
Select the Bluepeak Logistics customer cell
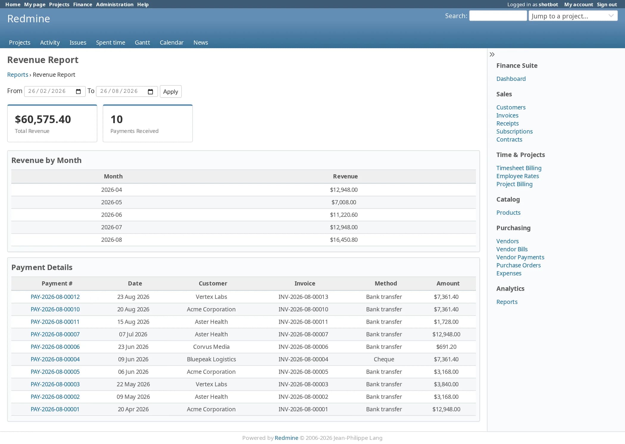211,359
